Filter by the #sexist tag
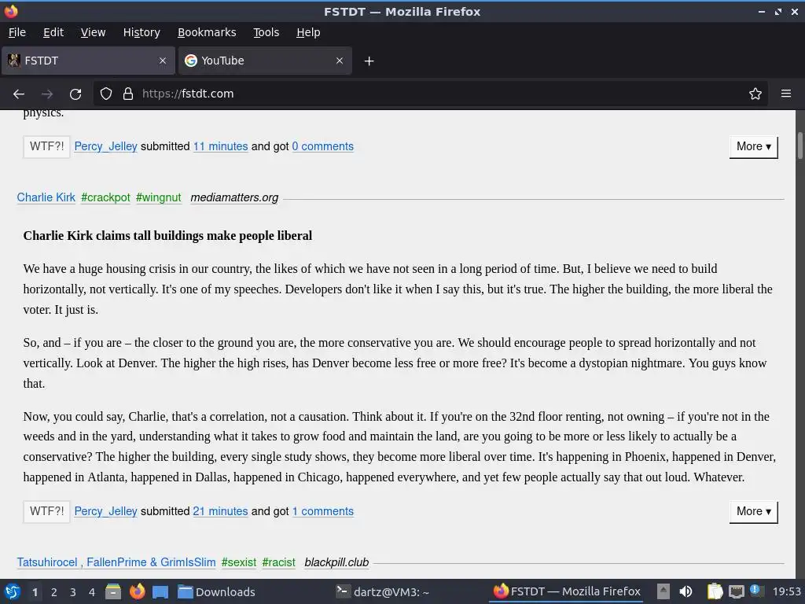The image size is (805, 604). click(x=239, y=562)
